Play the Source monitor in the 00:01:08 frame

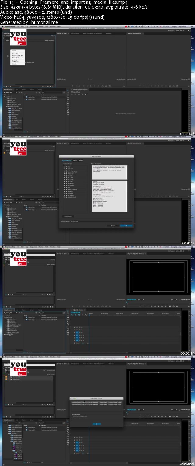tap(91, 86)
